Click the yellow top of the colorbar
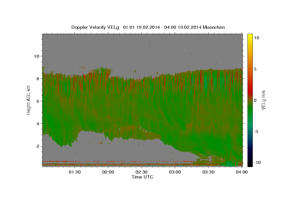Viewport: 300px width, 200px height. 250,35
